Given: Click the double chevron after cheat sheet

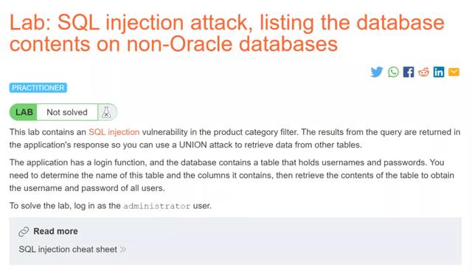Looking at the screenshot, I should [123, 249].
